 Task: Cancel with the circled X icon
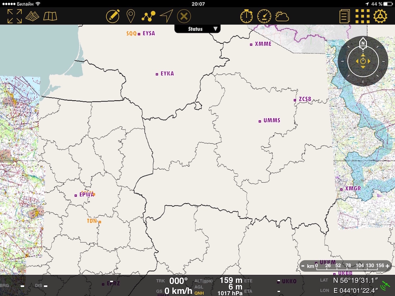(184, 16)
